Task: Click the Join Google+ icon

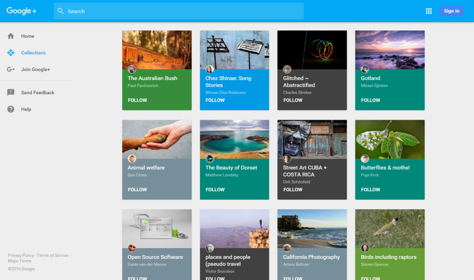Action: coord(11,69)
